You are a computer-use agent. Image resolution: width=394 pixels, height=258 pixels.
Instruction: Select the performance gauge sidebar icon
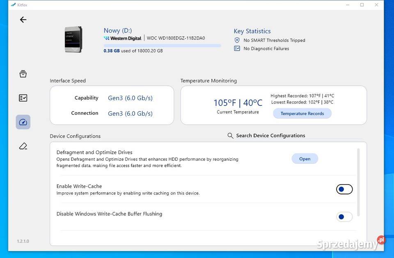pyautogui.click(x=23, y=122)
